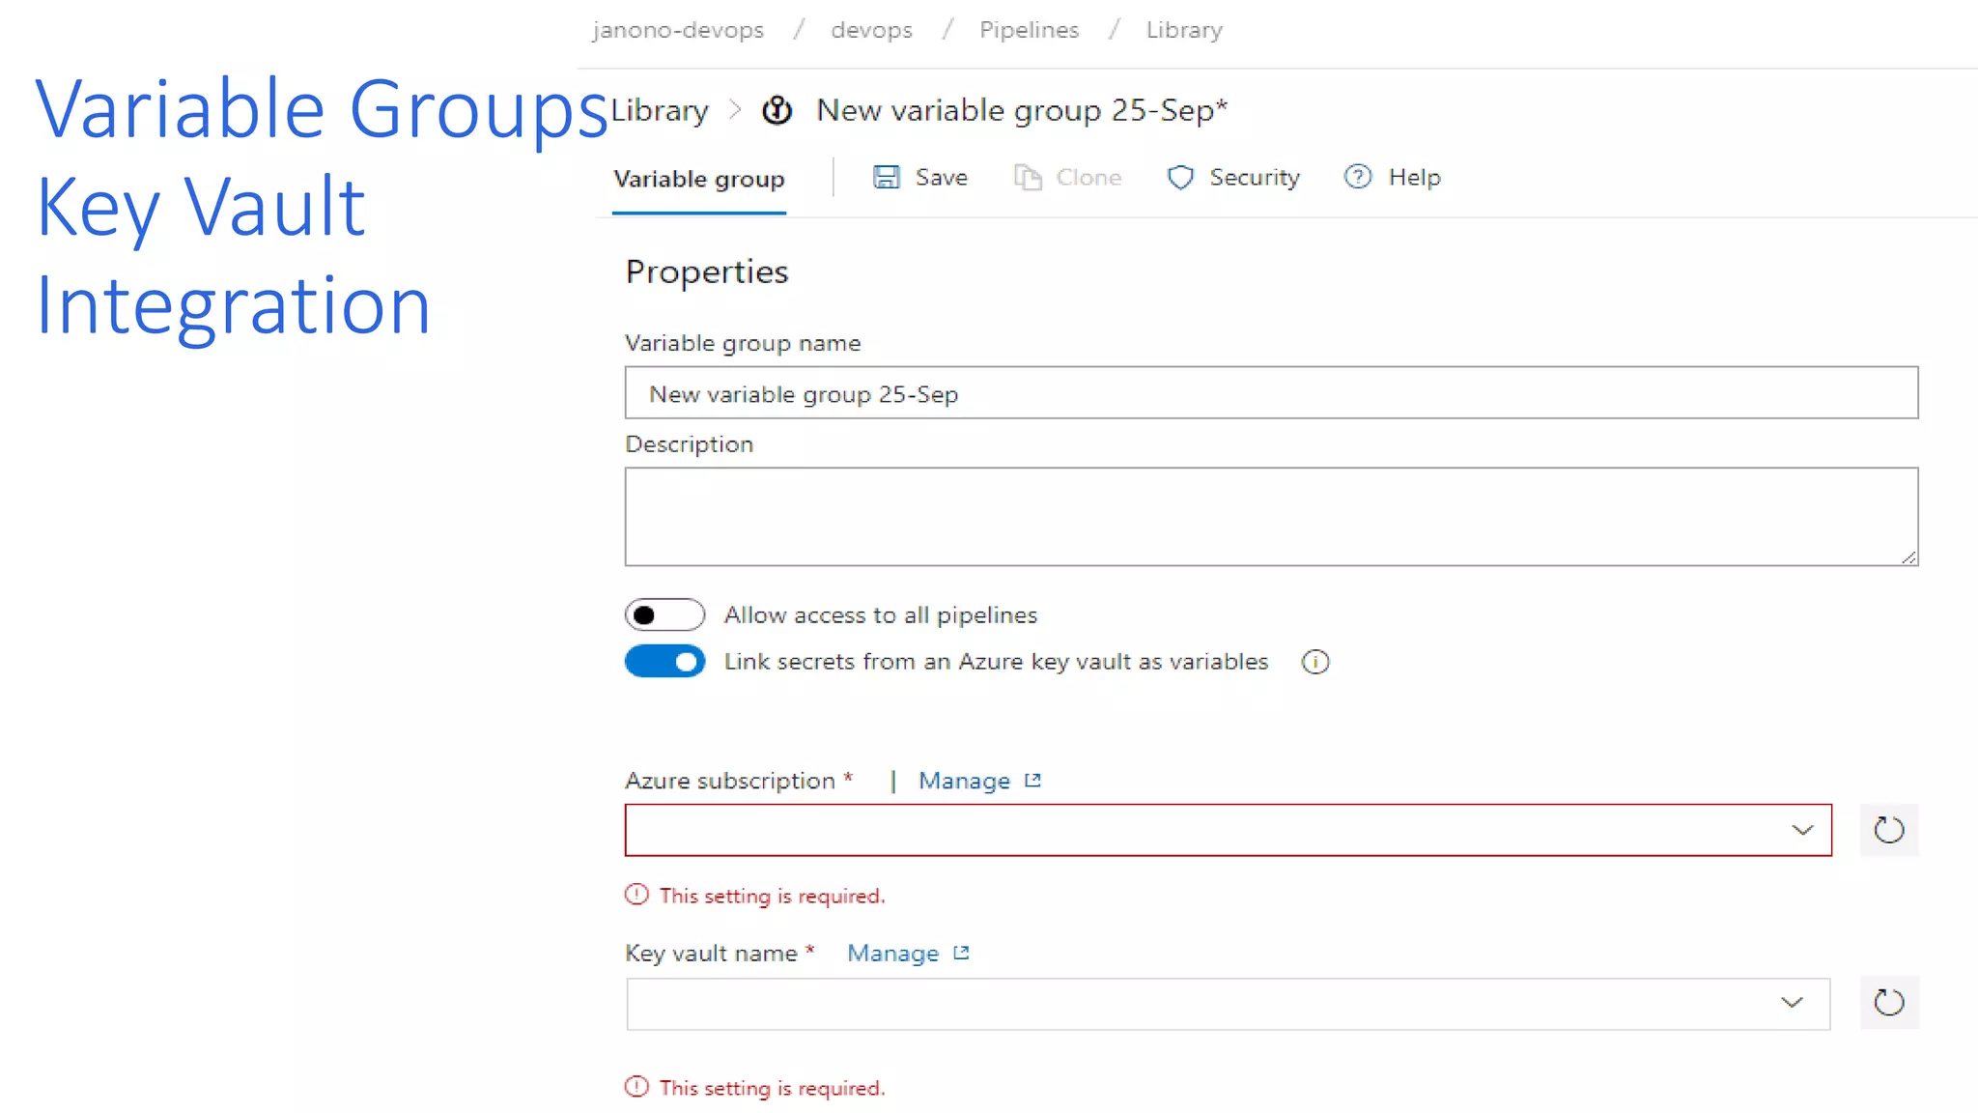
Task: Open Pipelines in the breadcrumb
Action: 1029,30
